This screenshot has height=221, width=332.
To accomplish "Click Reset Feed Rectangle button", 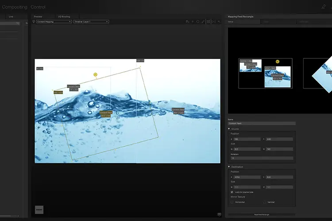I will [x=262, y=214].
